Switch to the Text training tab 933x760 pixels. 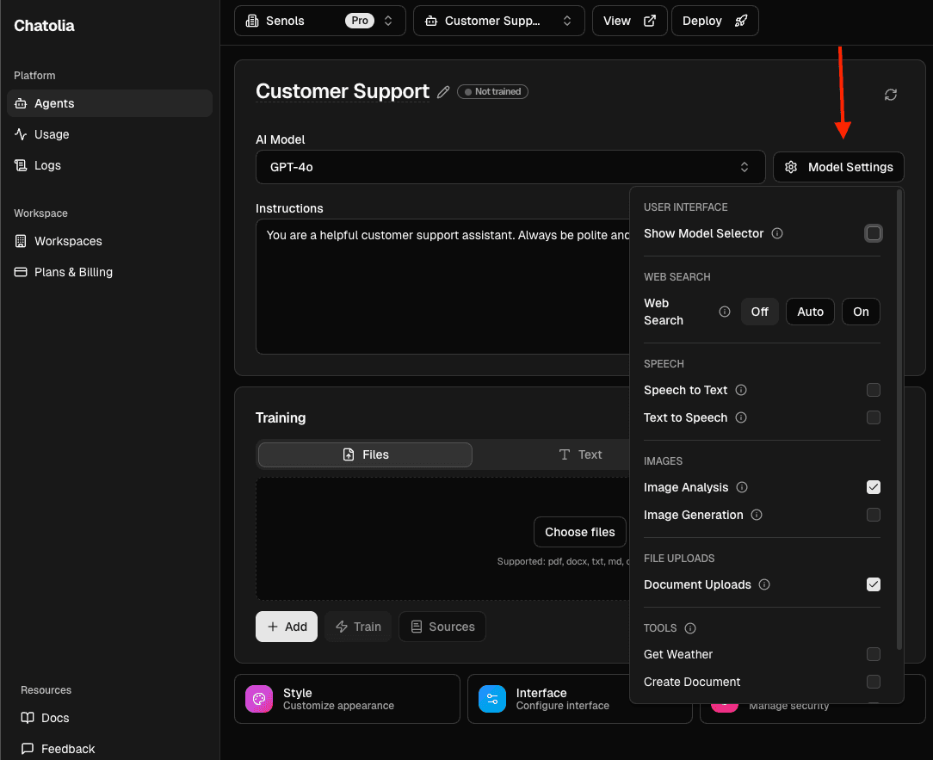[580, 454]
